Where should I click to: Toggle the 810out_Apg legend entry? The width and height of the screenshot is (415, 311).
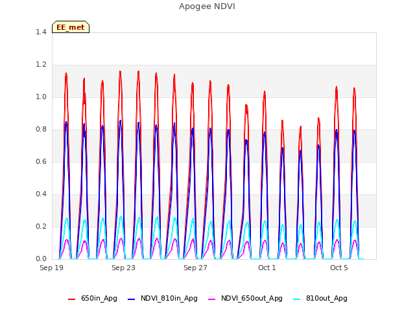pos(320,299)
